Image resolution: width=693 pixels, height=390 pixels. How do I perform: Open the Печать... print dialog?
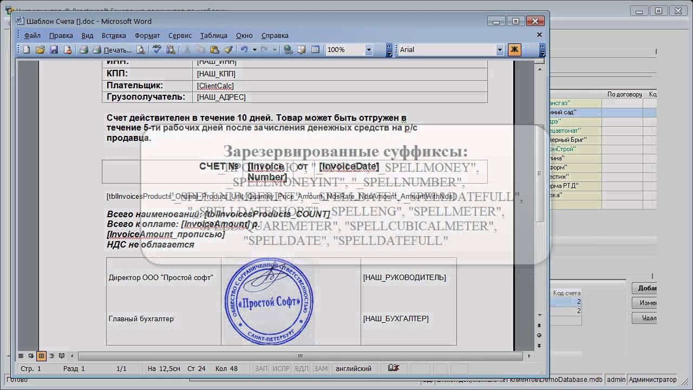click(112, 50)
